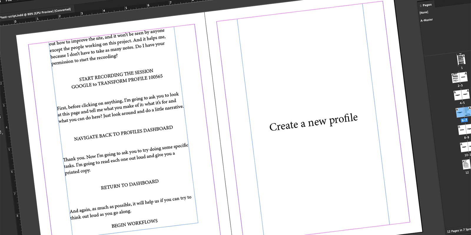Click the 'Create a new profile' heading text

314,122
